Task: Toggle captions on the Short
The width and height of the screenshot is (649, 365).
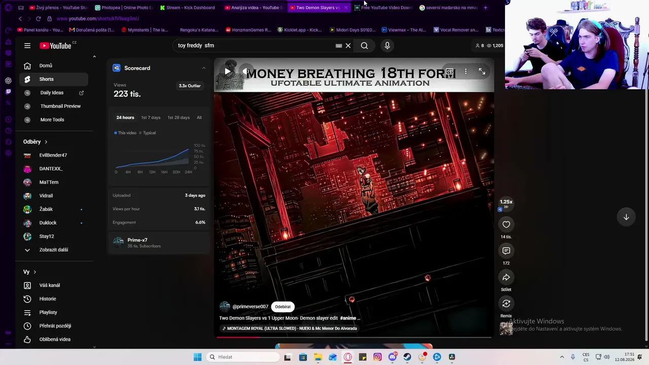Action: 449,71
